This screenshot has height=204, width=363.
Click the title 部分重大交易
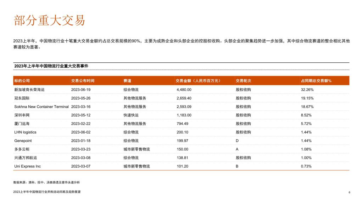tap(49, 20)
